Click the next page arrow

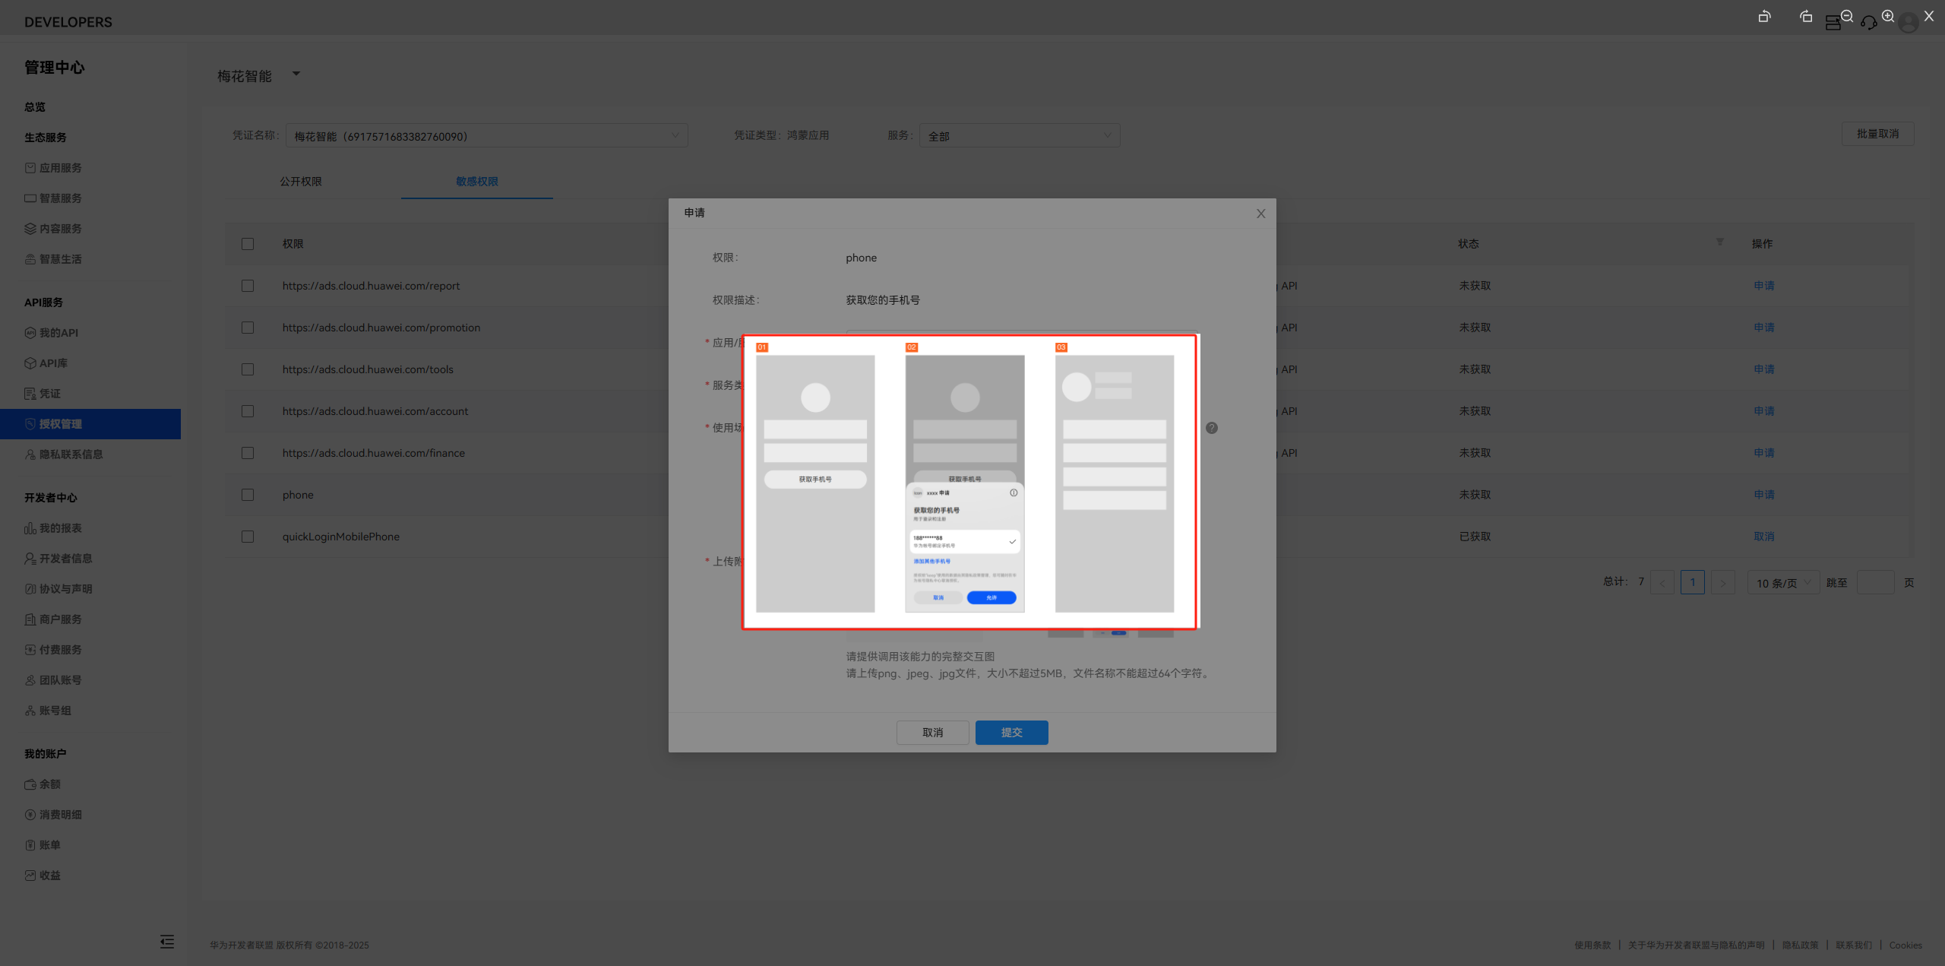[1723, 583]
